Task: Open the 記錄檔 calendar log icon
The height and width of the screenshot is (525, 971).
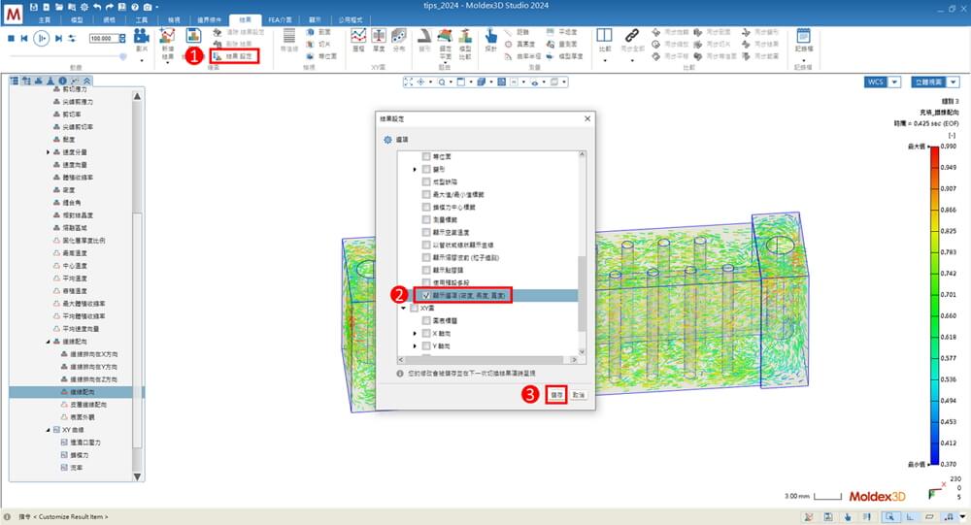Action: [x=803, y=36]
